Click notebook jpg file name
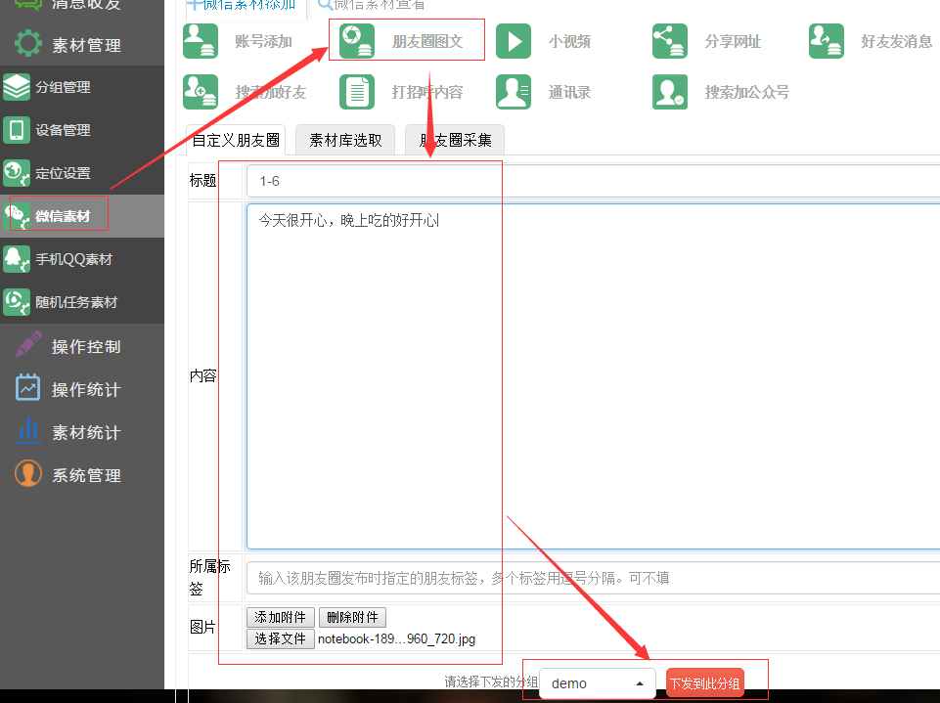Viewport: 940px width, 703px height. click(396, 638)
